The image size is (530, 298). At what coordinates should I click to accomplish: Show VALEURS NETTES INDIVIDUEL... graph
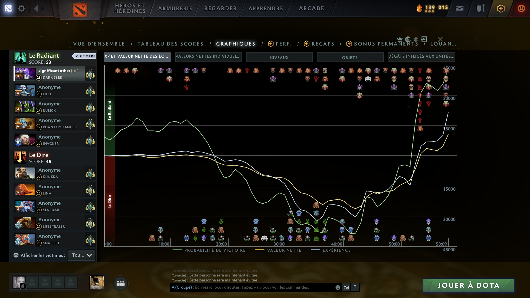[208, 57]
